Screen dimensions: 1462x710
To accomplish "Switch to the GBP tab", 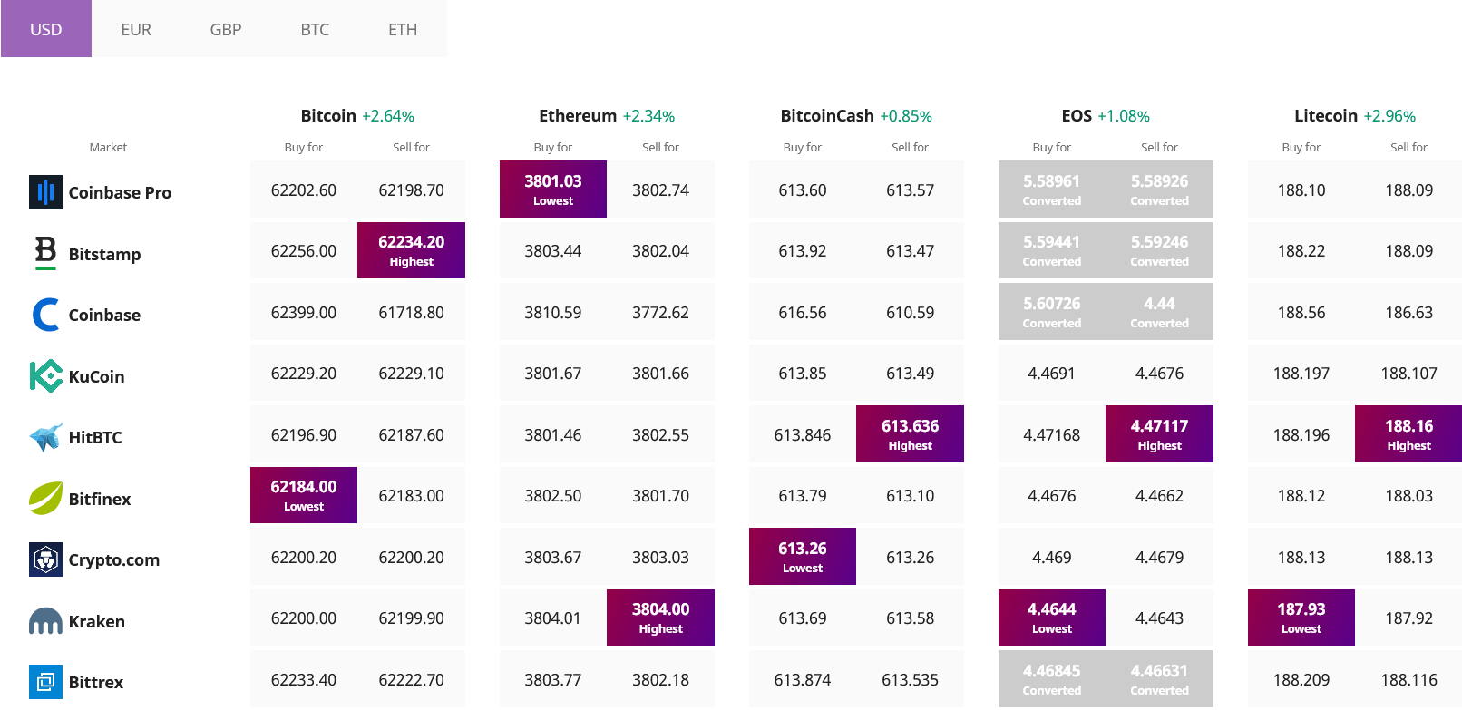I will tap(225, 29).
